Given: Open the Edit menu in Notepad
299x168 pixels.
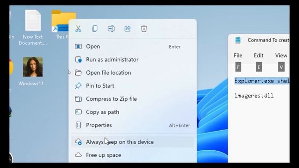Looking at the screenshot, I should 258,56.
